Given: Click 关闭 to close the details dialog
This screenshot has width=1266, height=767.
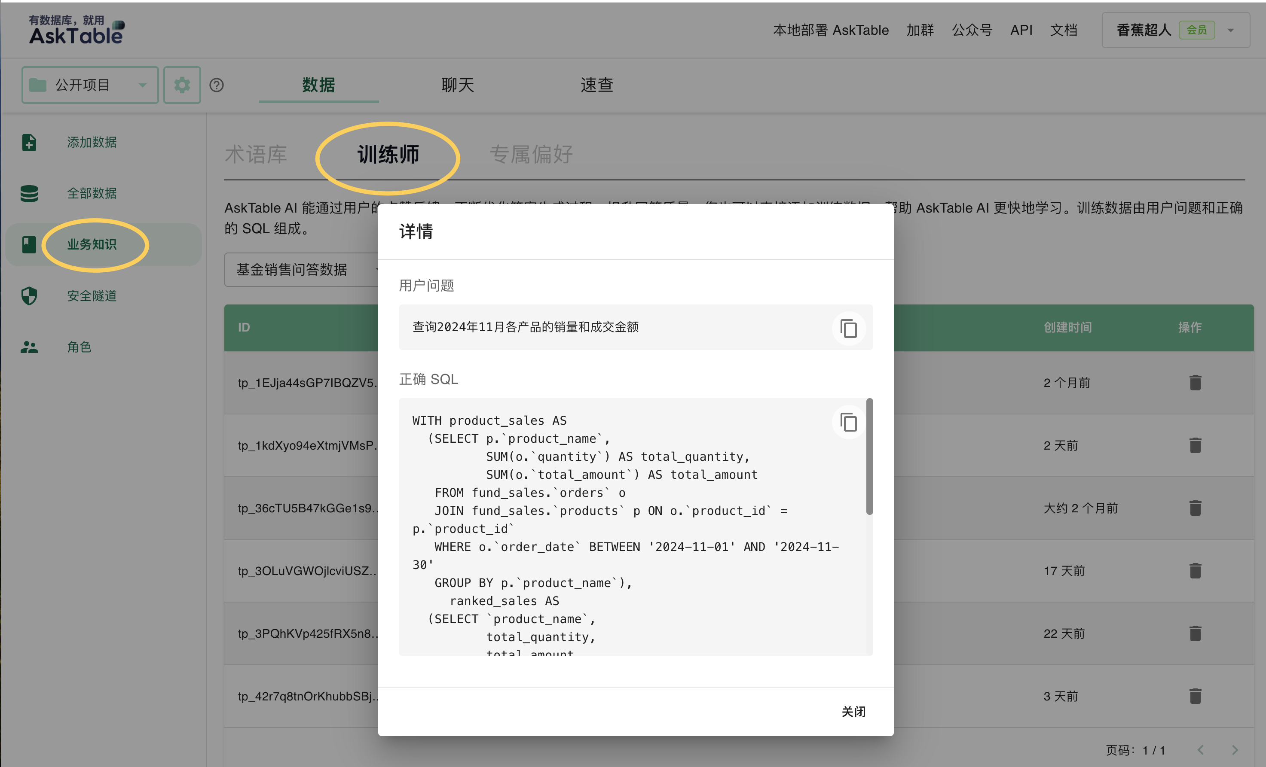Looking at the screenshot, I should tap(853, 712).
